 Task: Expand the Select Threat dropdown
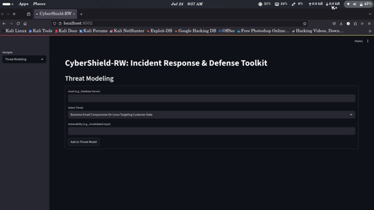click(212, 115)
